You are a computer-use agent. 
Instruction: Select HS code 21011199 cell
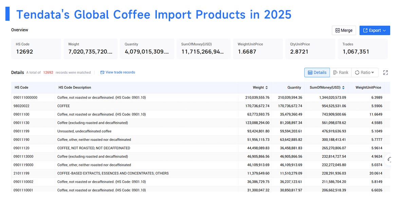click(21, 174)
